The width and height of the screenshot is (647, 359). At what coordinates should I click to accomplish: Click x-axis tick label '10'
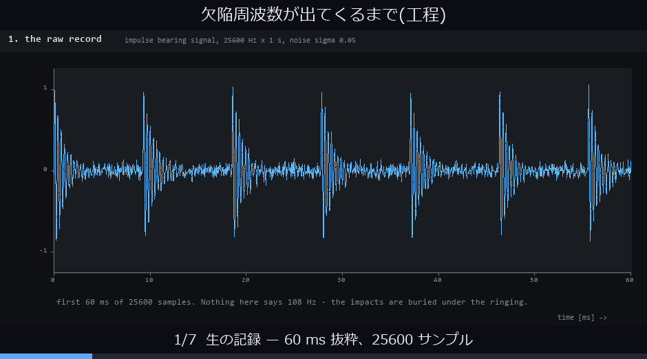[149, 281]
